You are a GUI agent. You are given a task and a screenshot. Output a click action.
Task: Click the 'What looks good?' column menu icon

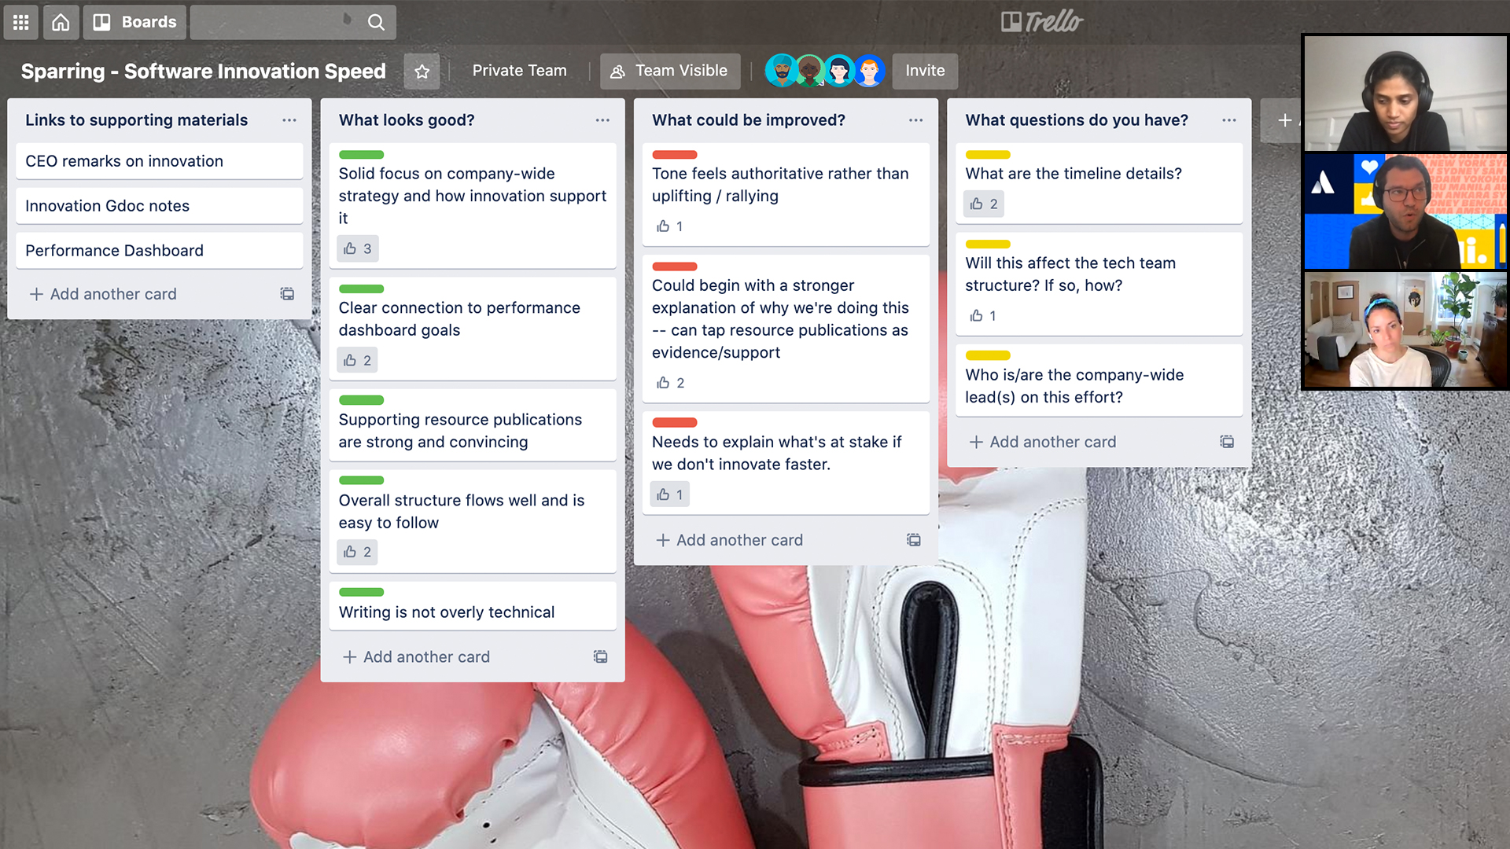[602, 120]
